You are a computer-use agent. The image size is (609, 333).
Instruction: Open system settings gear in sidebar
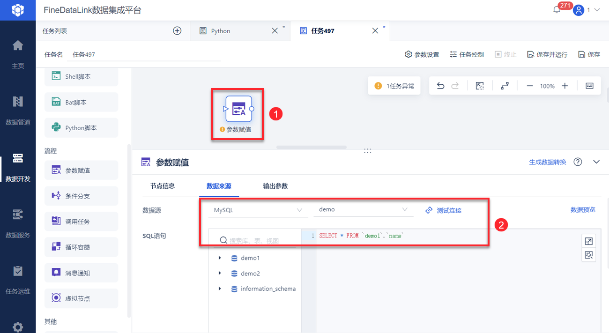pos(18,326)
